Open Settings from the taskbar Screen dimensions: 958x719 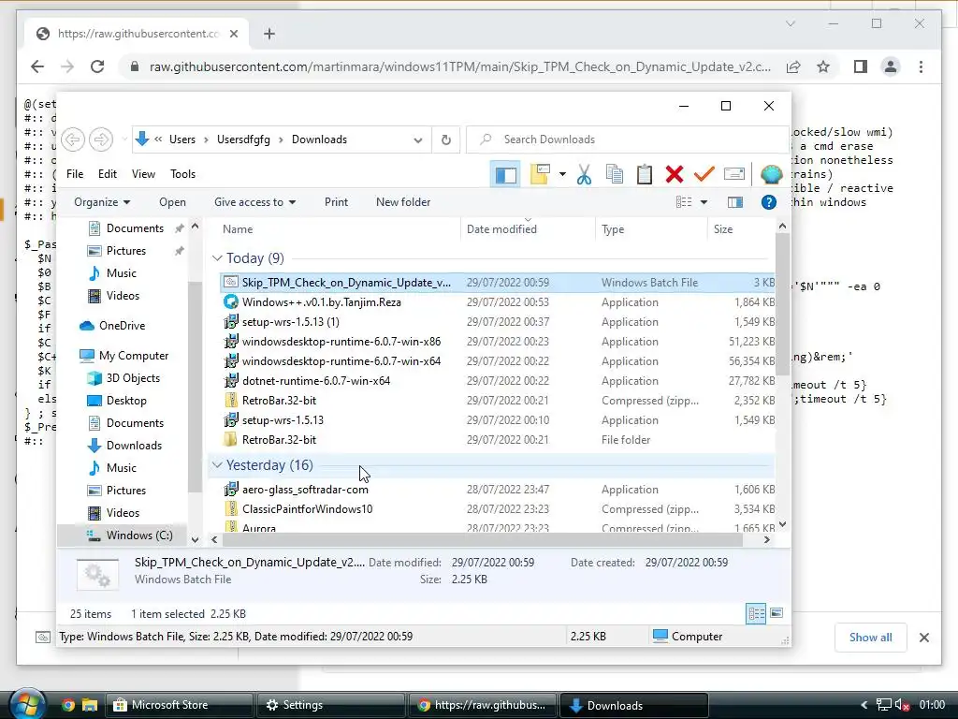(x=330, y=706)
